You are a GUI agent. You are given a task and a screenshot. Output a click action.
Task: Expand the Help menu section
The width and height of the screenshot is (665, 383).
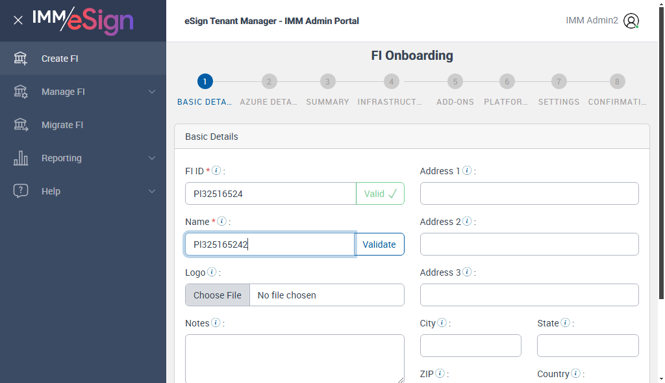click(152, 191)
